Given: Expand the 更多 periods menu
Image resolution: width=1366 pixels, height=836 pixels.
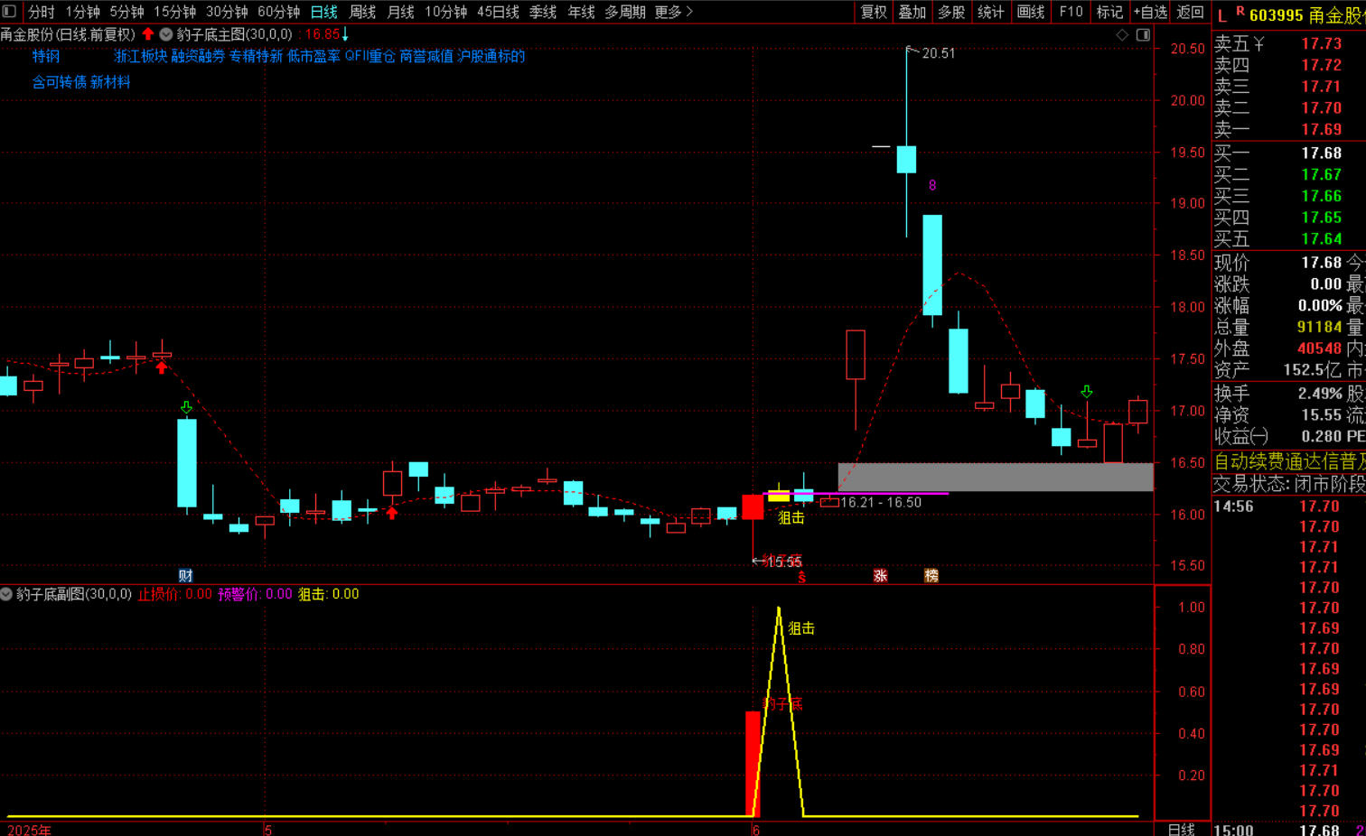Looking at the screenshot, I should 673,12.
